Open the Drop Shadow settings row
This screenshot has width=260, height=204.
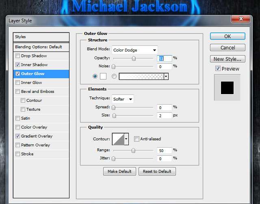[41, 56]
